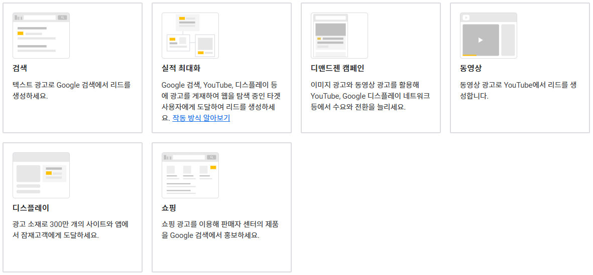Click the 디스플레이 campaign illustration icon

tap(41, 175)
